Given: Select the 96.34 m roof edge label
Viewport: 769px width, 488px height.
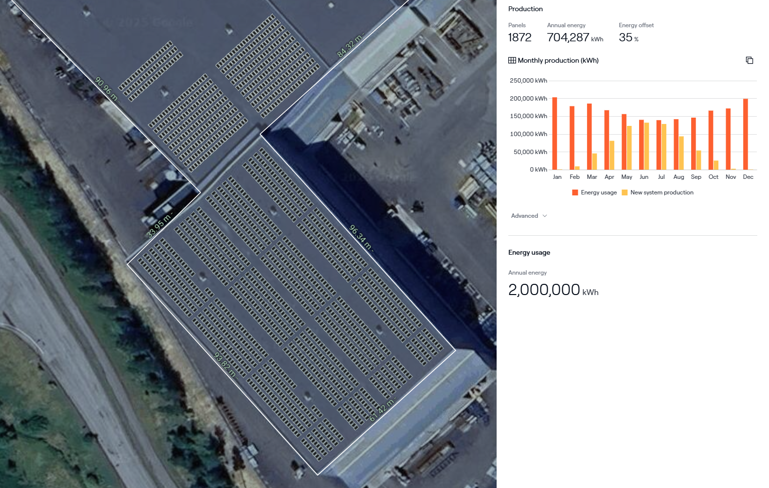Looking at the screenshot, I should click(x=360, y=237).
